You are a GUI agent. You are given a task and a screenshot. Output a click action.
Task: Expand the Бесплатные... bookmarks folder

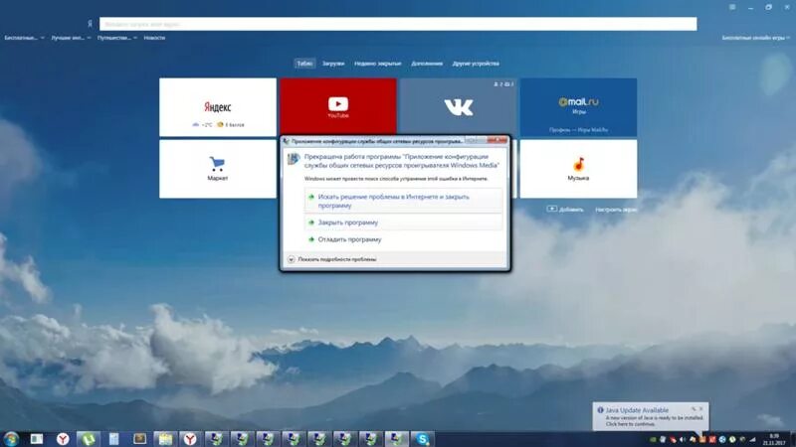click(x=24, y=38)
